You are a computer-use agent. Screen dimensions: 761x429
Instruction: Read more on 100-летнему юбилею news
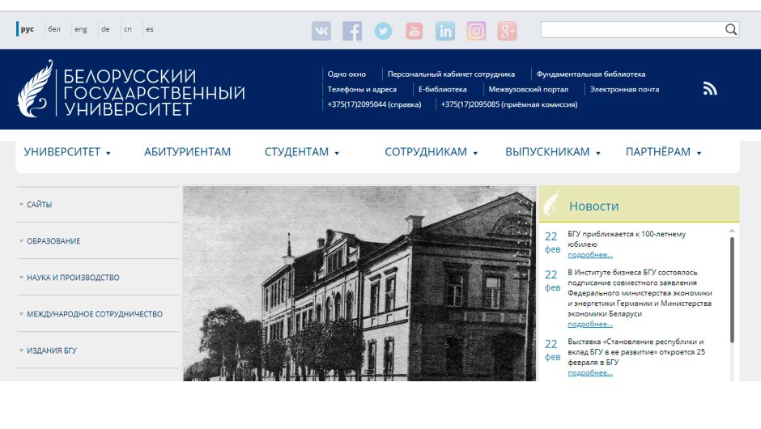coord(590,255)
